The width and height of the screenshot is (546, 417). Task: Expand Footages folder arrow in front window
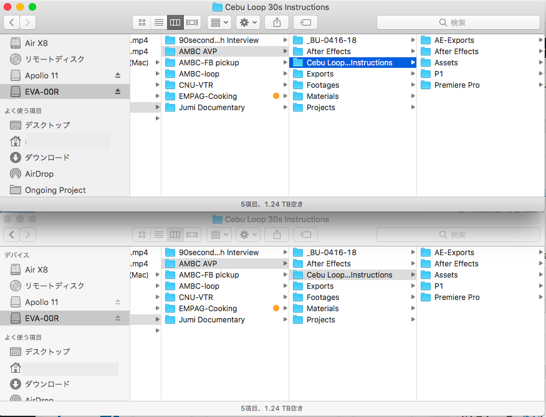pyautogui.click(x=413, y=85)
